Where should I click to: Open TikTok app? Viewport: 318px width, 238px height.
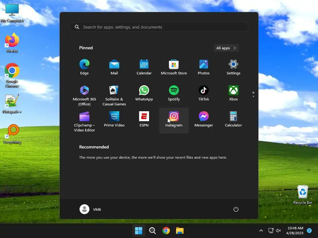pos(204,93)
